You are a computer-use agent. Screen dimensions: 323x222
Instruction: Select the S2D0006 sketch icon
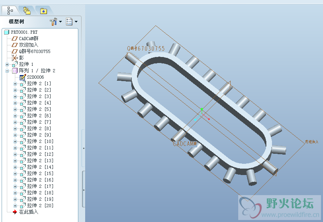(x=23, y=77)
